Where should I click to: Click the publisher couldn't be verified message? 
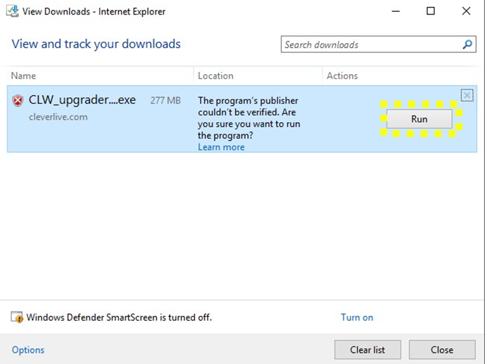coord(249,118)
